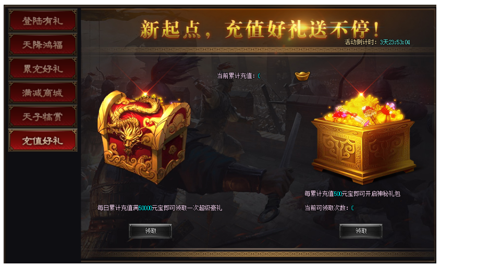Open the 天子犒赏 tab
The image size is (477, 265).
(x=43, y=117)
